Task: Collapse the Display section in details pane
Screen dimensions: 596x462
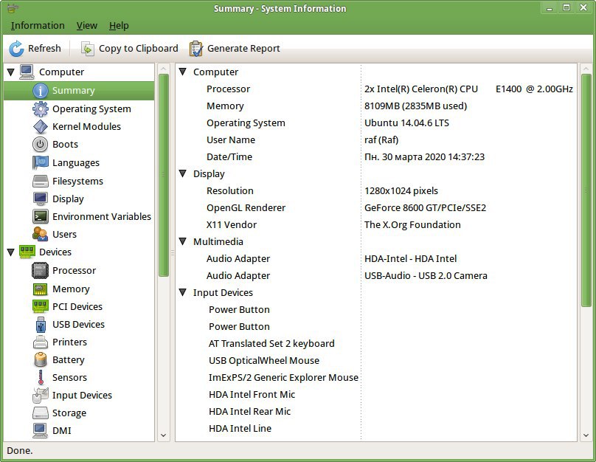Action: [183, 173]
